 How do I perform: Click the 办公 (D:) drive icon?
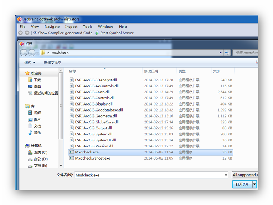click(x=30, y=160)
